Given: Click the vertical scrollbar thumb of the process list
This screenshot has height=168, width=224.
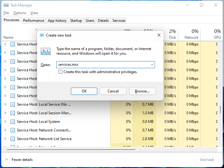Looking at the screenshot, I should coord(220,109).
